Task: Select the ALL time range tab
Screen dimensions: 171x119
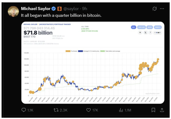Action: click(x=134, y=27)
